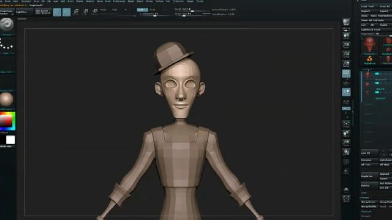This screenshot has height=220, width=392.
Task: Click MergeDown button
Action: 369,202
